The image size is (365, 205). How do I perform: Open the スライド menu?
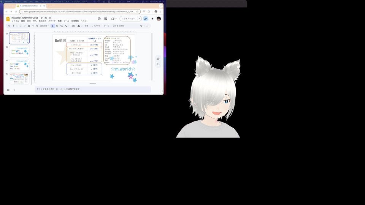click(52, 21)
